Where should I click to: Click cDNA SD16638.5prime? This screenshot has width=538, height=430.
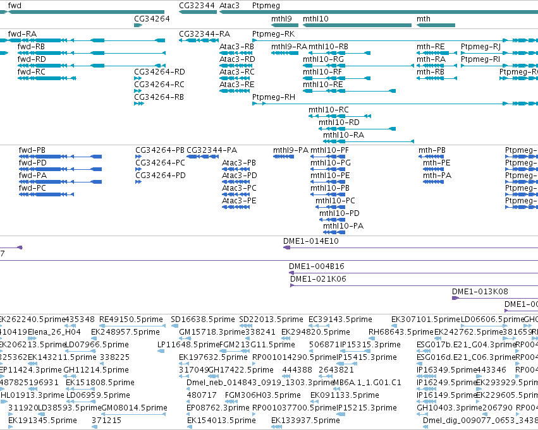[174, 326]
